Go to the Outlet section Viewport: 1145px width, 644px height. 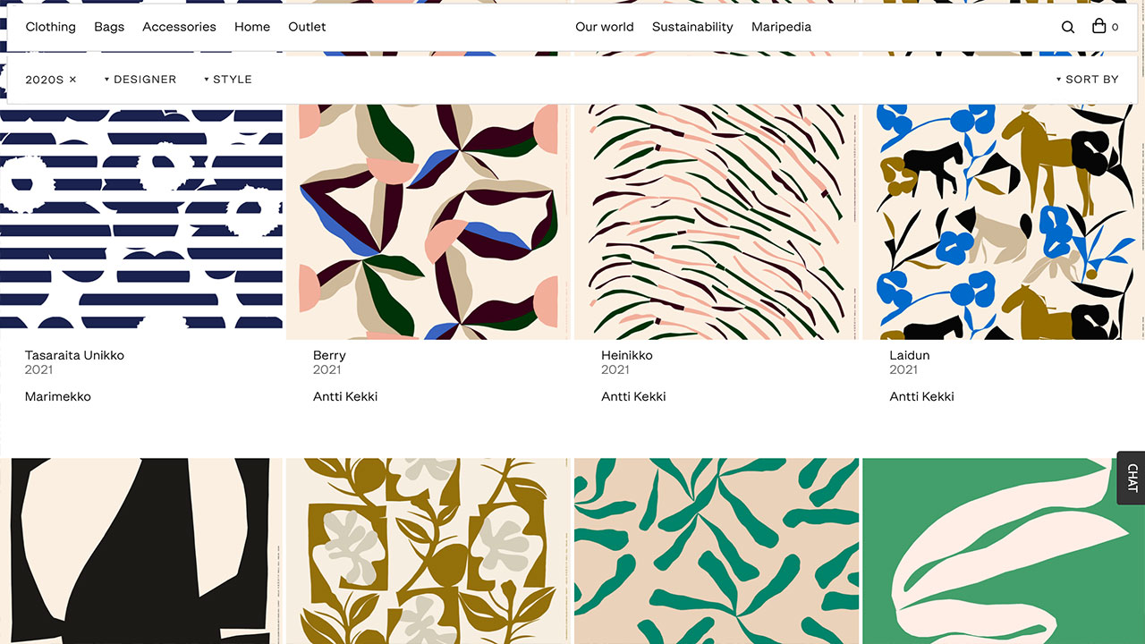pos(307,27)
